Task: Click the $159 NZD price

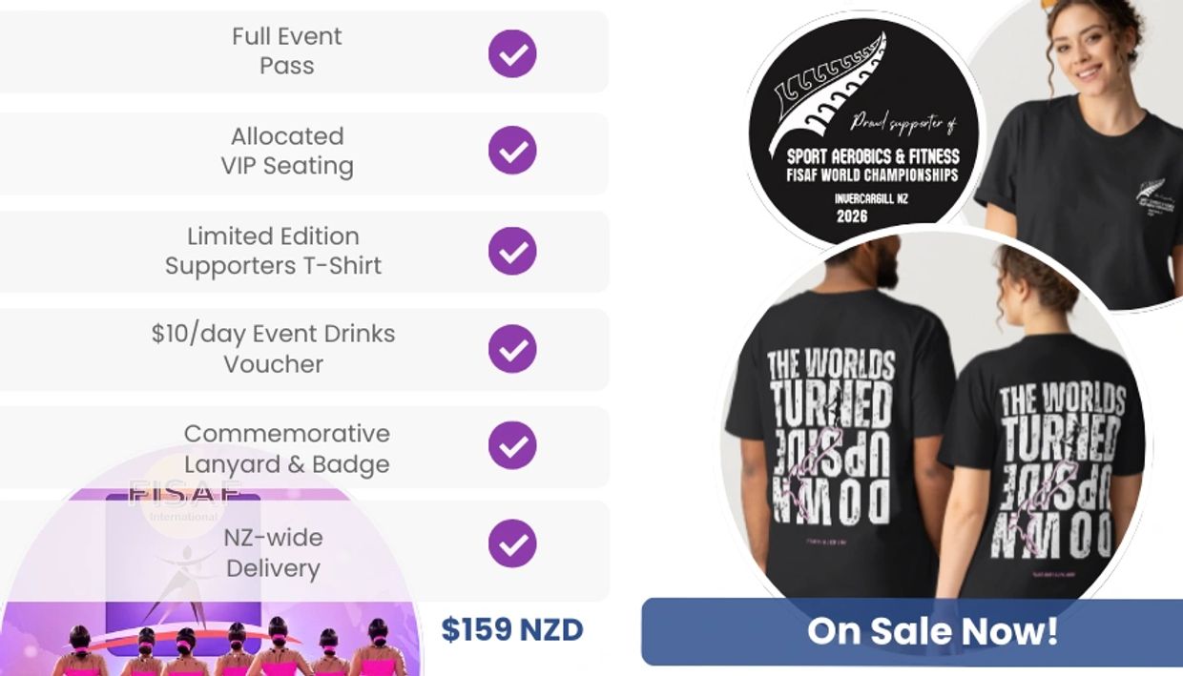Action: pos(511,629)
